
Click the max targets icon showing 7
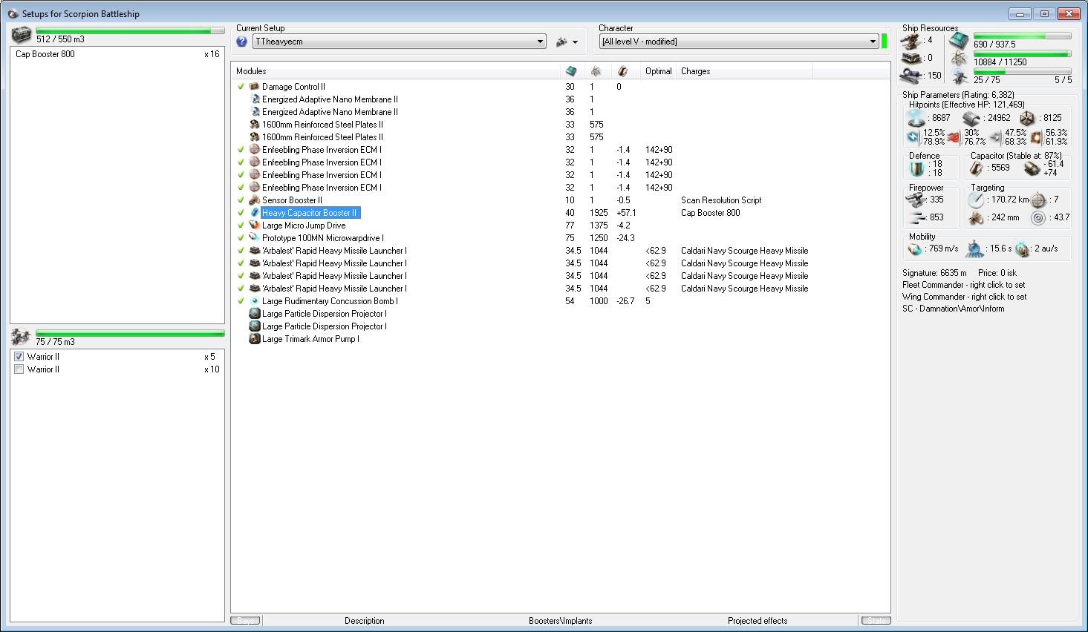1038,200
